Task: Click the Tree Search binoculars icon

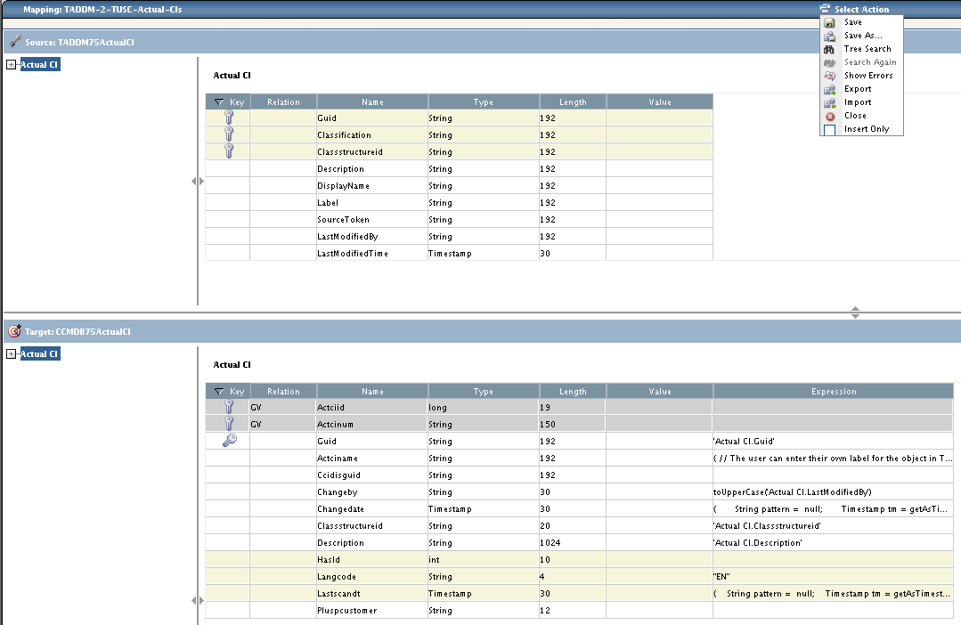Action: tap(829, 50)
